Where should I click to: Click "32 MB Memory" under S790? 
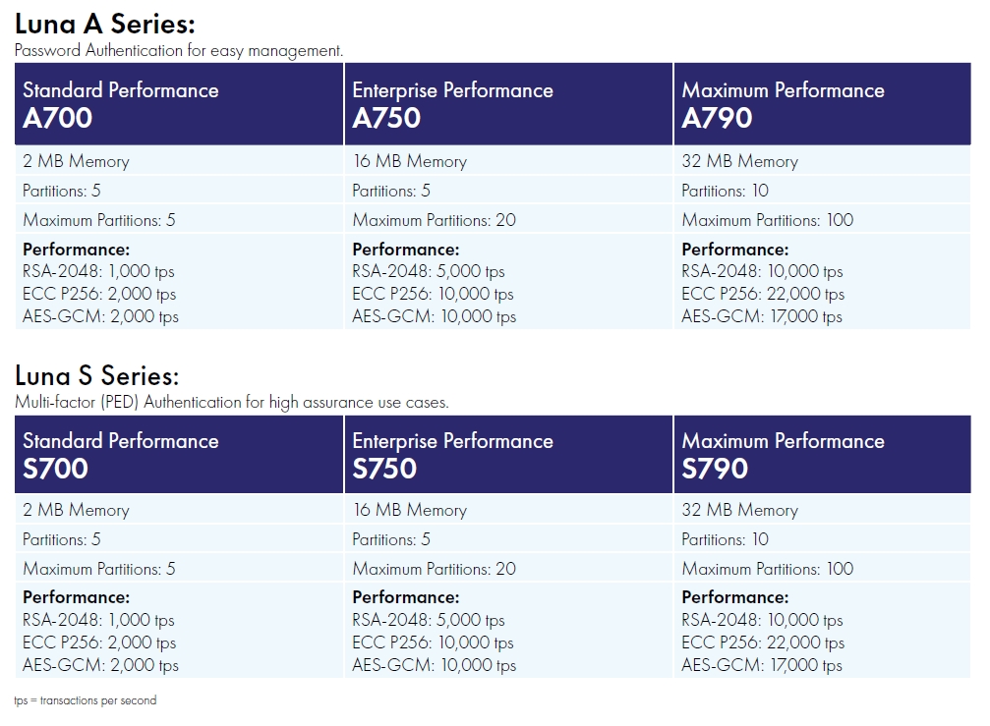[x=739, y=510]
